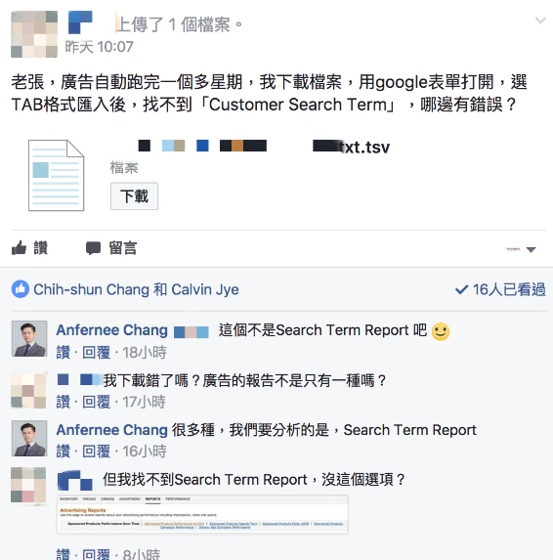Open Calvin Jye's profile link
This screenshot has width=553, height=560.
pyautogui.click(x=205, y=289)
